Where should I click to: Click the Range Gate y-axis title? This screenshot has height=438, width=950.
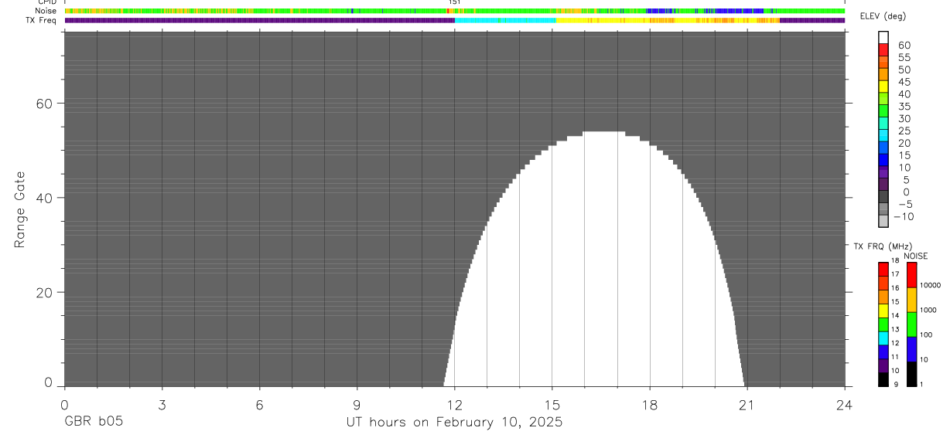[19, 209]
